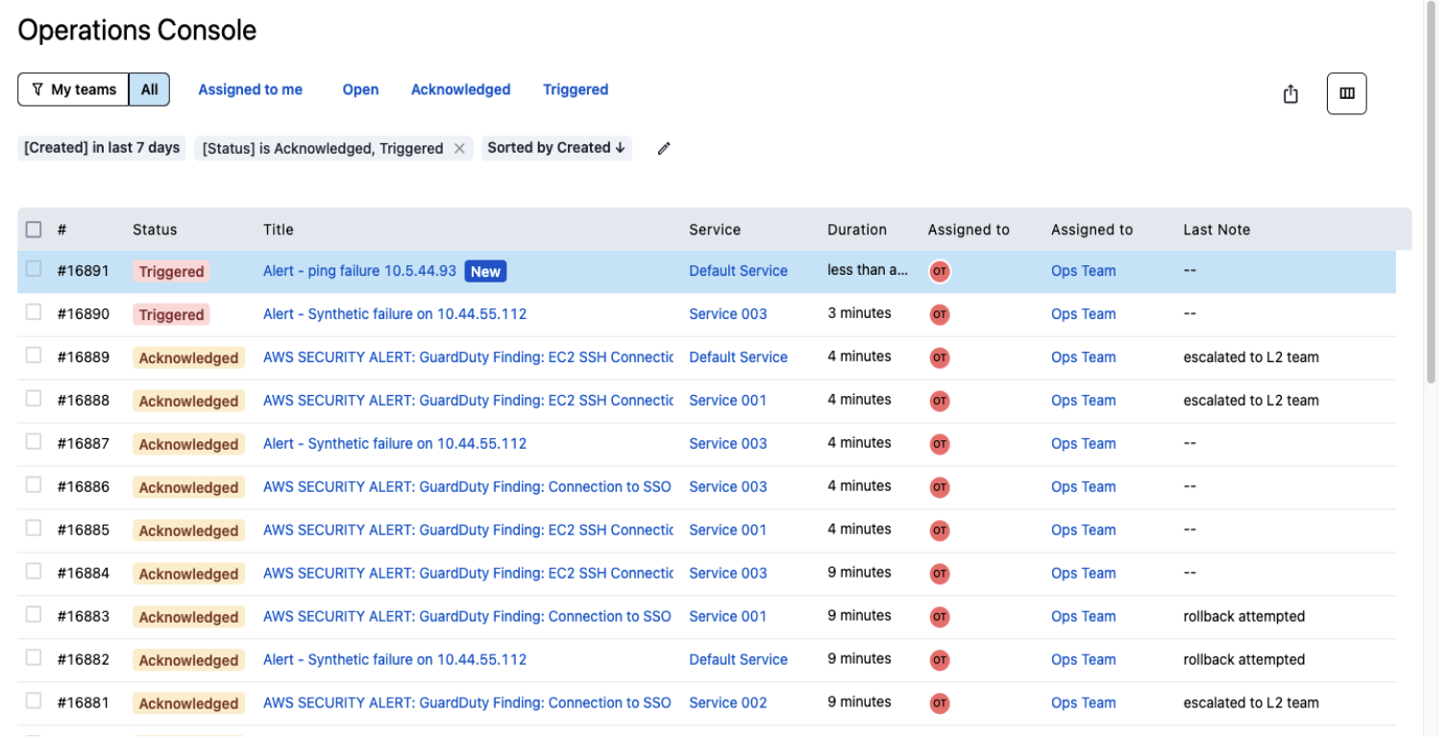The height and width of the screenshot is (738, 1447).
Task: Click the Created in last 7 days filter
Action: (102, 148)
